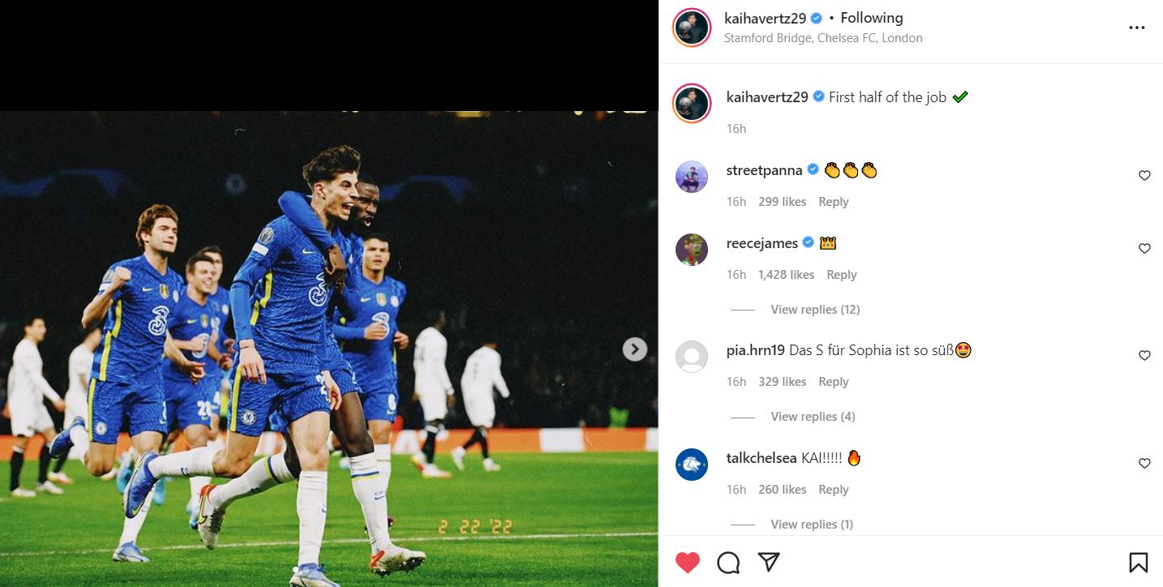Open the three-dot more options menu
The height and width of the screenshot is (587, 1163).
point(1136,28)
